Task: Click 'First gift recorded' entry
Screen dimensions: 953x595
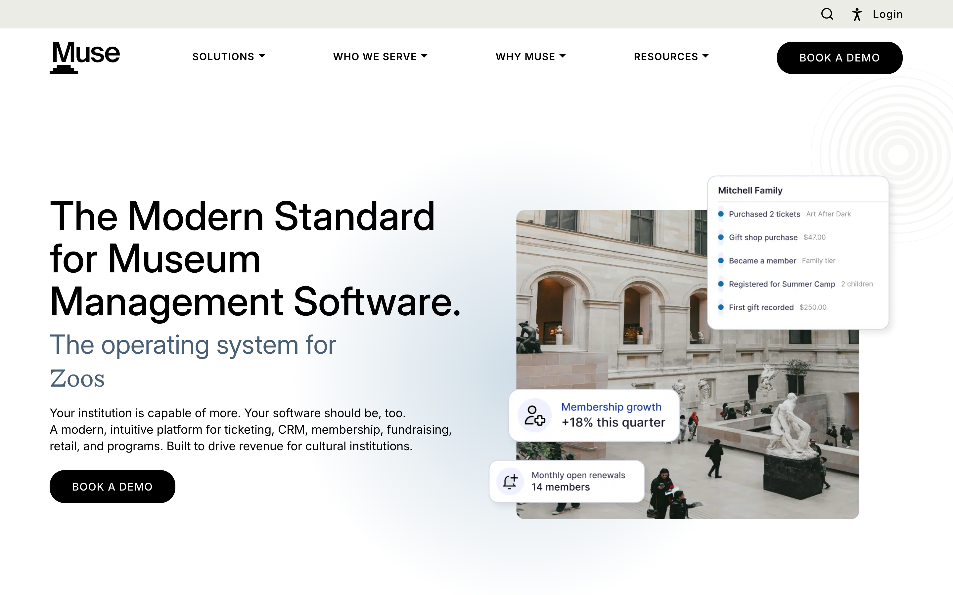Action: point(761,307)
